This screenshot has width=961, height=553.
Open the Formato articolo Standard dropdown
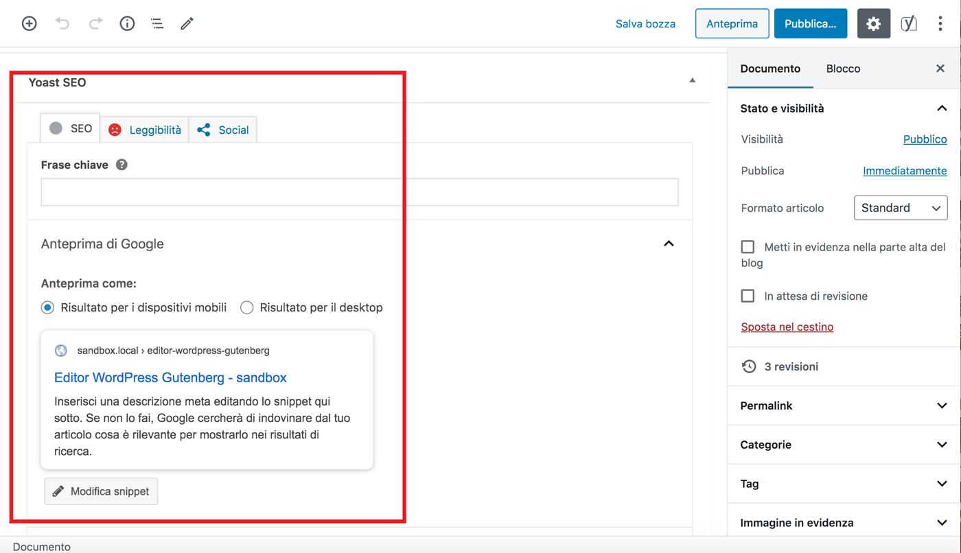click(x=901, y=208)
